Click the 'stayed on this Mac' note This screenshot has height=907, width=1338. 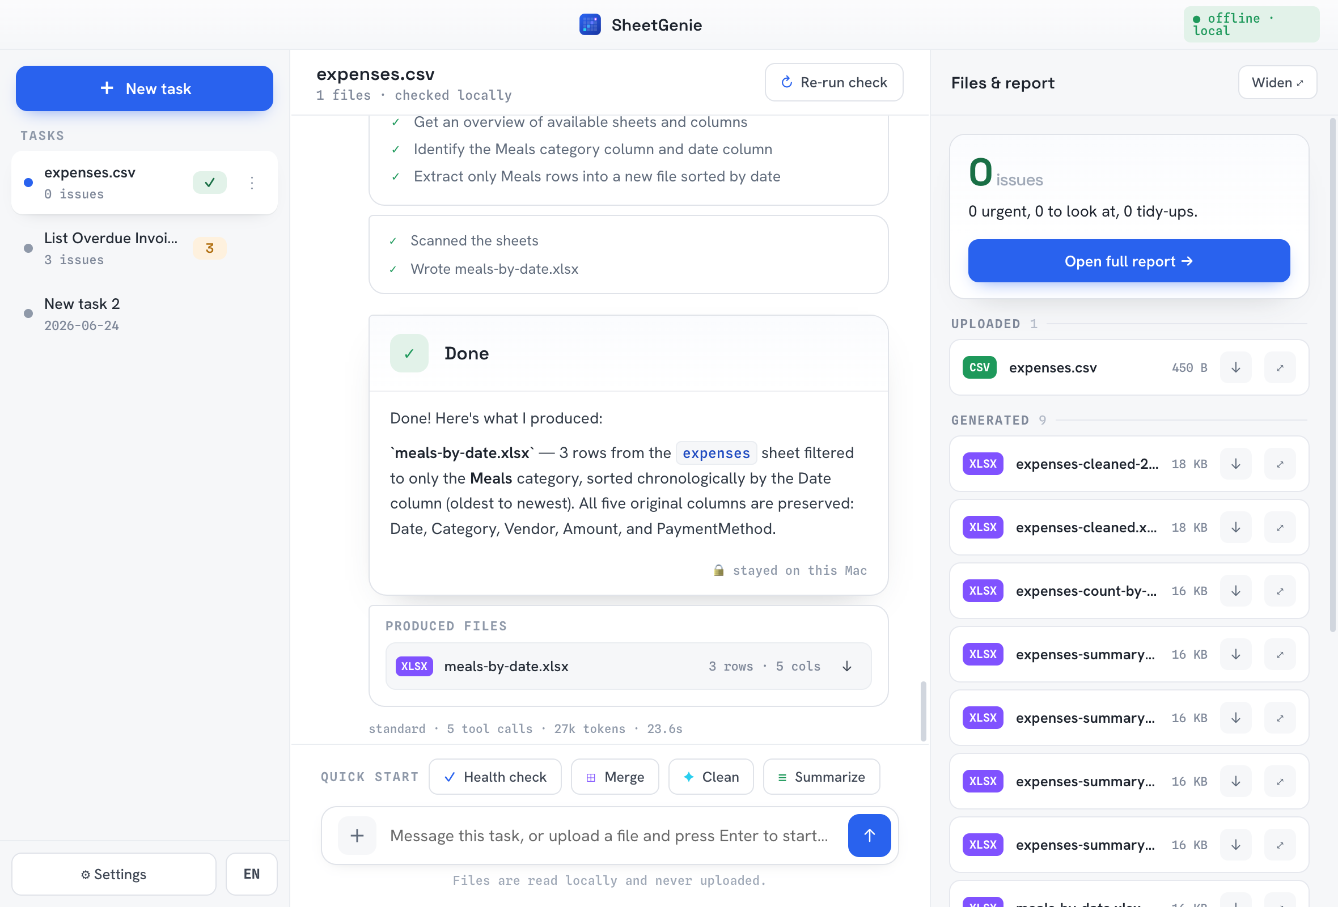coord(790,570)
